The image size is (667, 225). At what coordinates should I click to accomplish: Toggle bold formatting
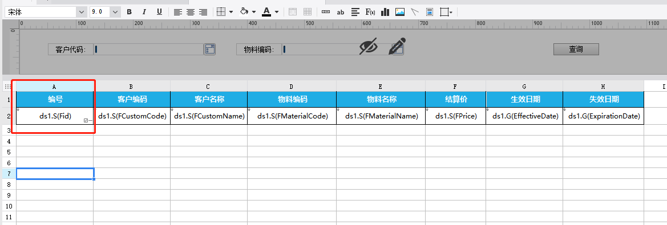pyautogui.click(x=130, y=12)
